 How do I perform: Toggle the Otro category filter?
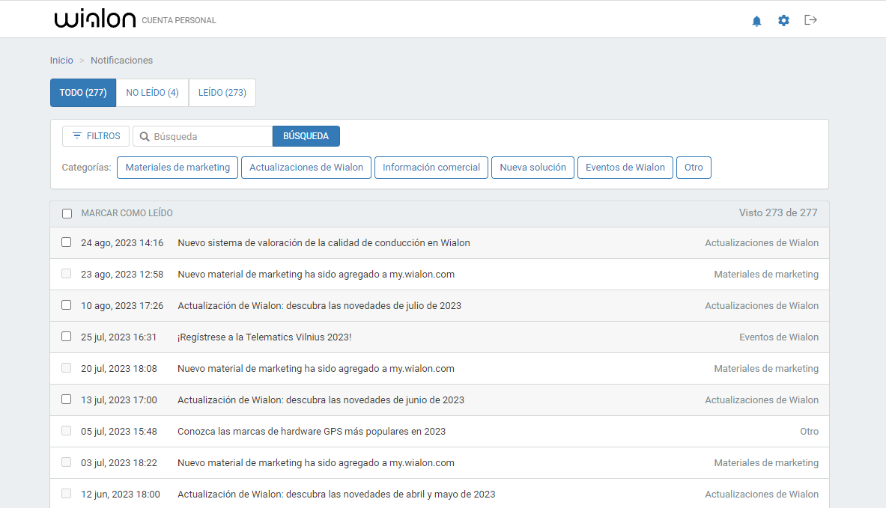(x=694, y=168)
